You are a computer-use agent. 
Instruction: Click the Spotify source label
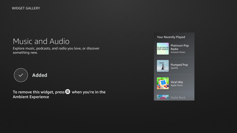(174, 68)
